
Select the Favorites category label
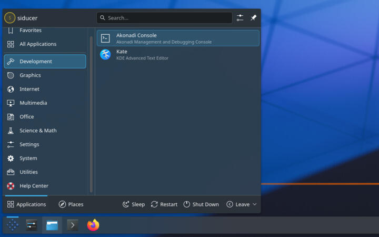coord(31,30)
